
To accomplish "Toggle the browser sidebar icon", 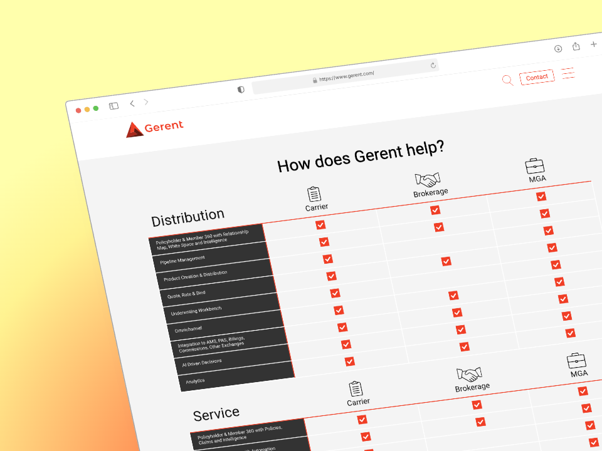I will click(x=114, y=106).
